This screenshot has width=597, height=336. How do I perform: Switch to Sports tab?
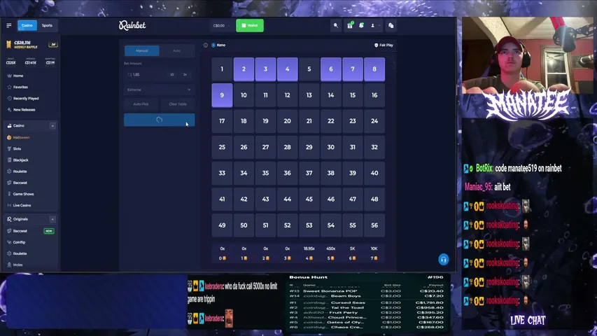(47, 25)
